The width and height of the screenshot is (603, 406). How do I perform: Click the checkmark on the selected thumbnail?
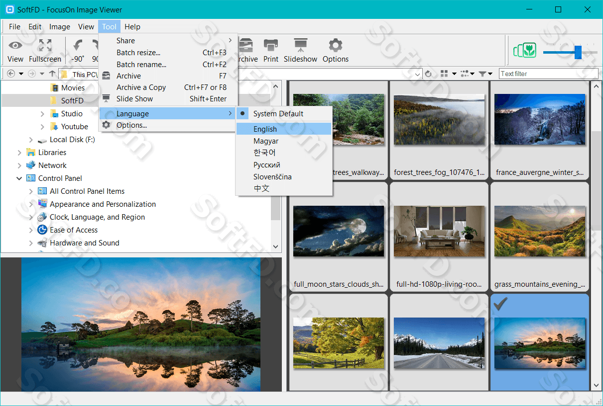pos(500,304)
